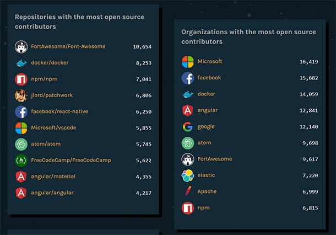Screen dimensions: 336x235
Task: Open the facebook organization link
Action: pyautogui.click(x=209, y=78)
